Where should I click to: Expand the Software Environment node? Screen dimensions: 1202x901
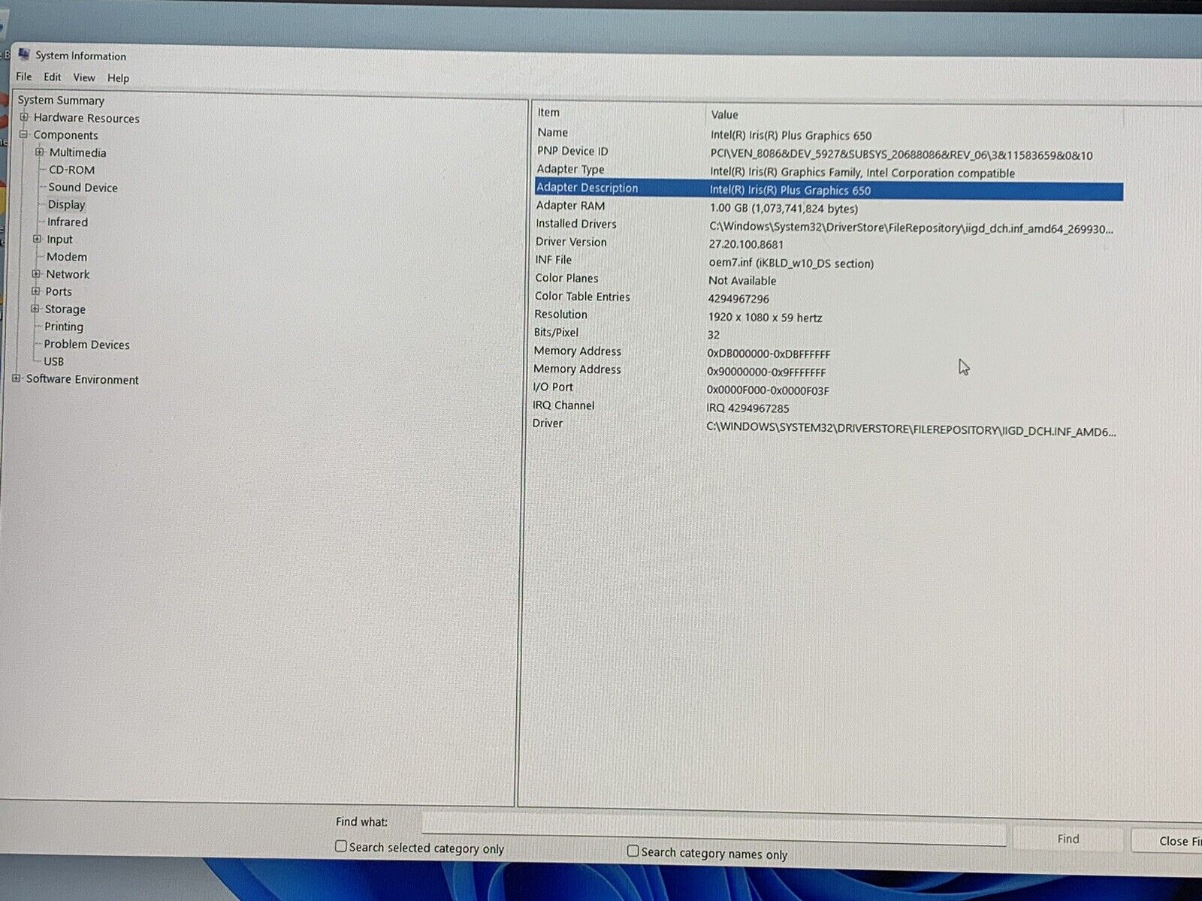click(16, 378)
